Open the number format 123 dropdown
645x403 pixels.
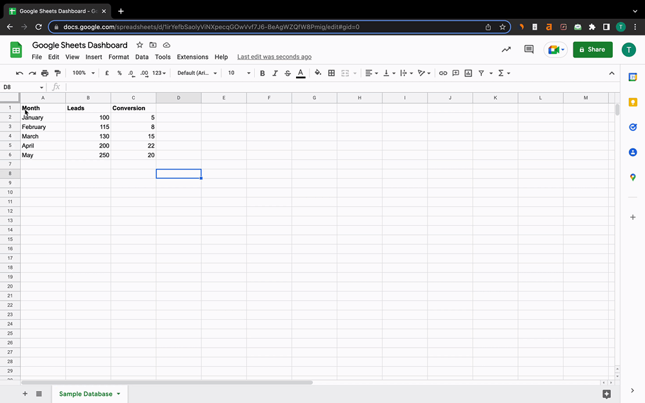tap(159, 74)
